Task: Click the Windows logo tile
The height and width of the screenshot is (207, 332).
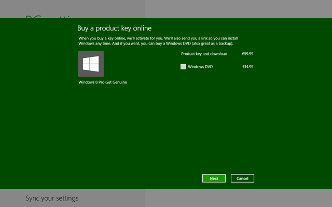Action: coord(91,64)
